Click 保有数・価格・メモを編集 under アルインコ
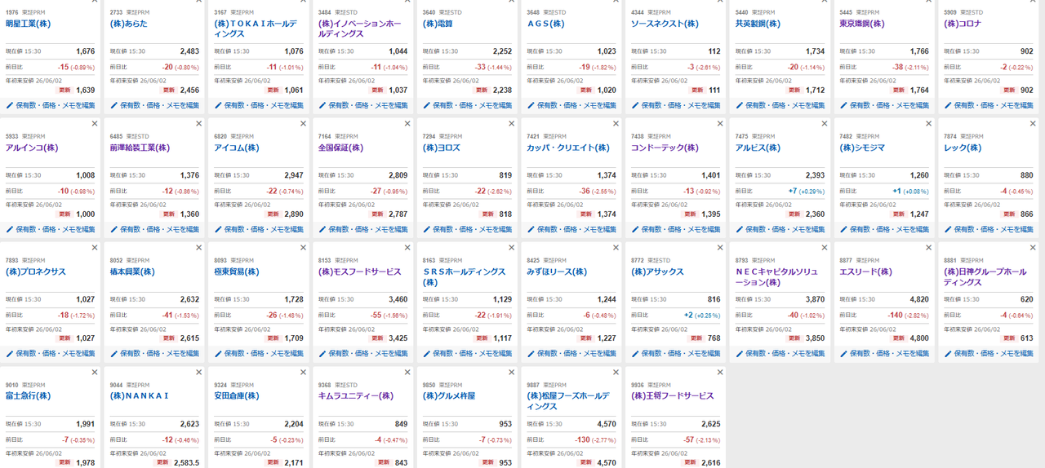This screenshot has height=468, width=1045. coord(56,230)
